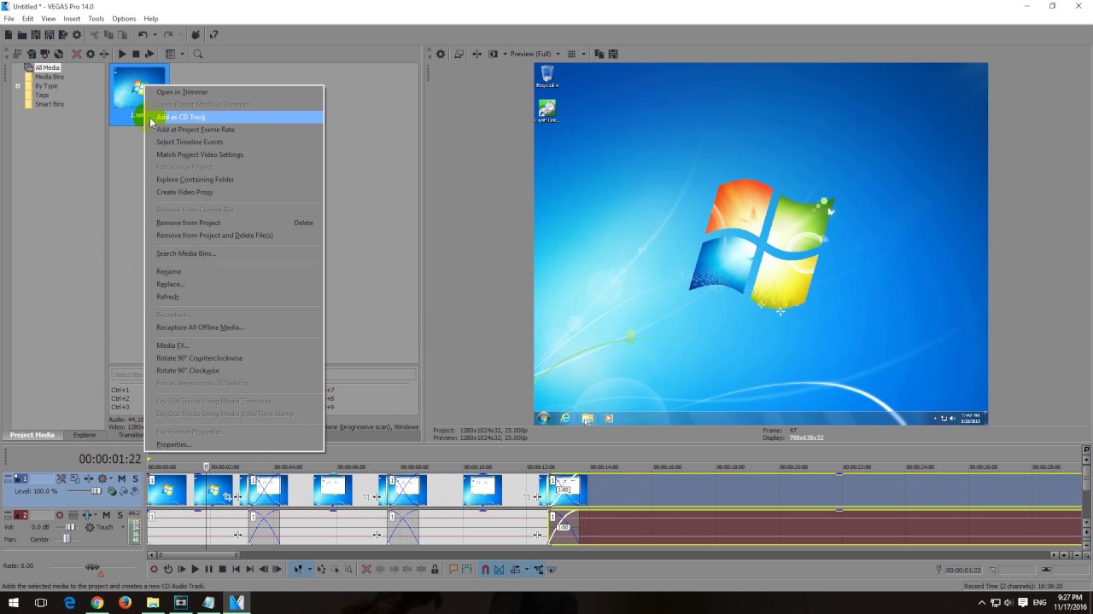This screenshot has width=1093, height=614.
Task: Click Pause in timeline transport
Action: (208, 569)
